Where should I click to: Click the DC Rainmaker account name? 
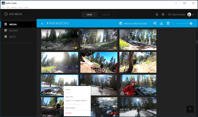177,15
